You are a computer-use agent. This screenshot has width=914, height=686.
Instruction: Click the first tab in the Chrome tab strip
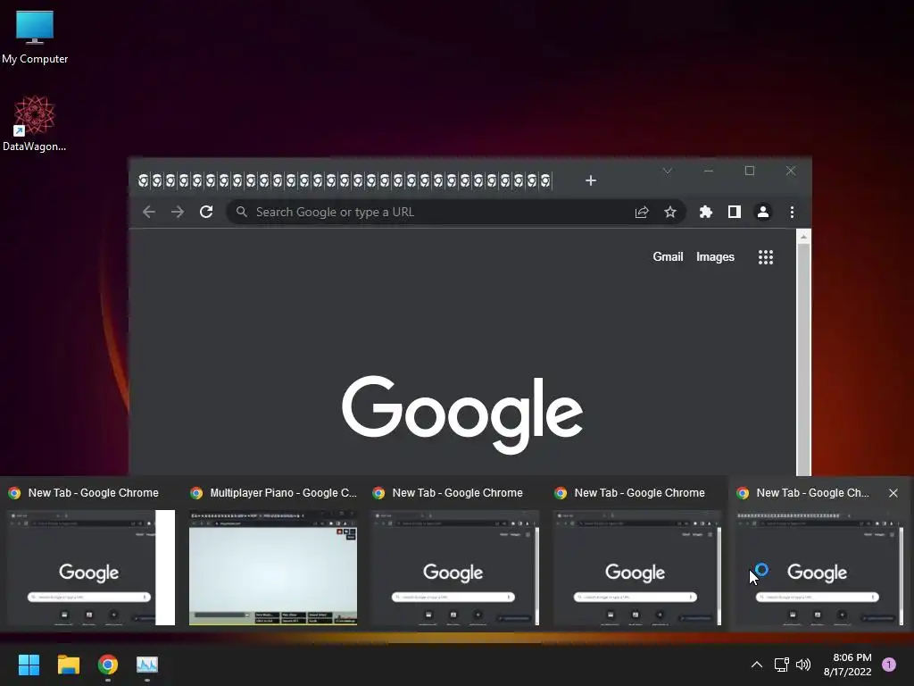click(x=143, y=180)
